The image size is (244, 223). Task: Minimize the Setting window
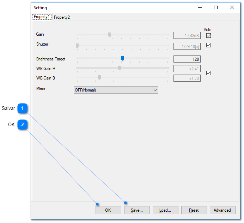pyautogui.click(x=200, y=7)
